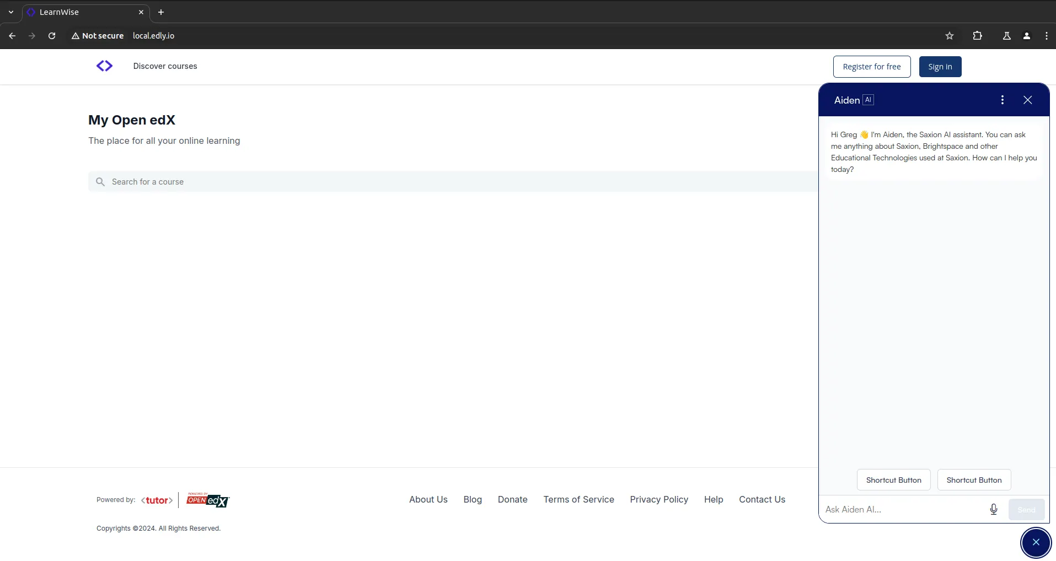Screen dimensions: 1056x561
Task: Select the LearnWise tab
Action: (x=85, y=12)
